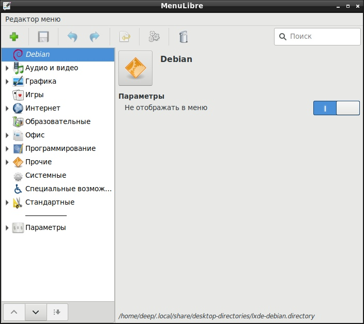The width and height of the screenshot is (364, 324).
Task: Minimize the MenuLibre window
Action: [x=338, y=6]
